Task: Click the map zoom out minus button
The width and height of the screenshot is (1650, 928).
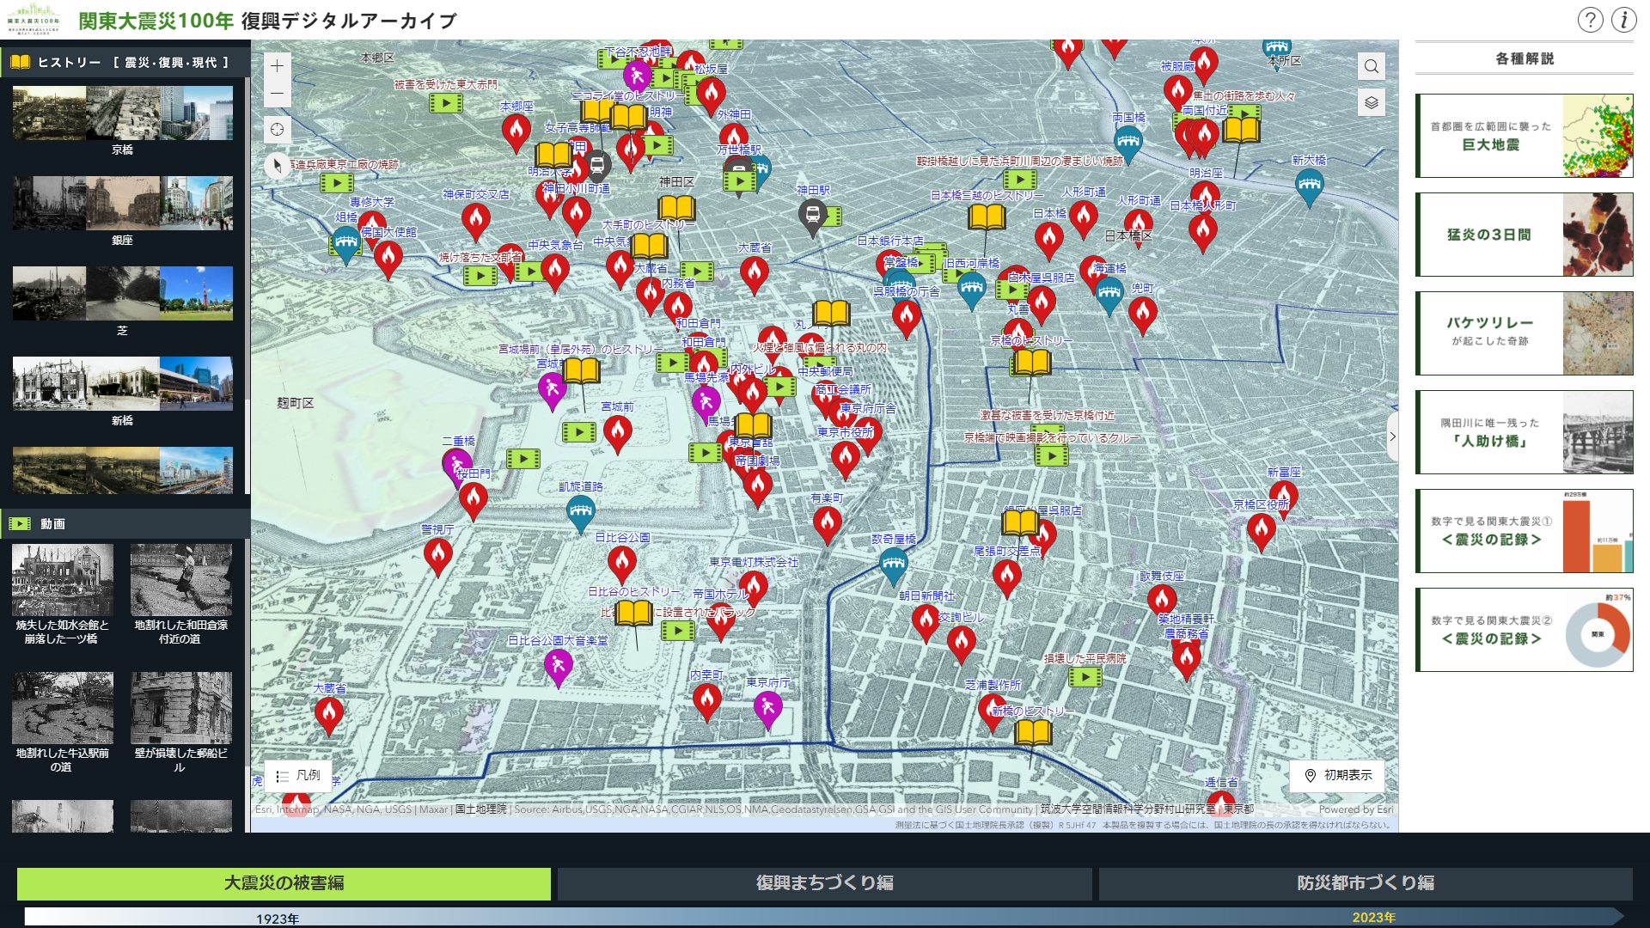Action: pyautogui.click(x=277, y=94)
